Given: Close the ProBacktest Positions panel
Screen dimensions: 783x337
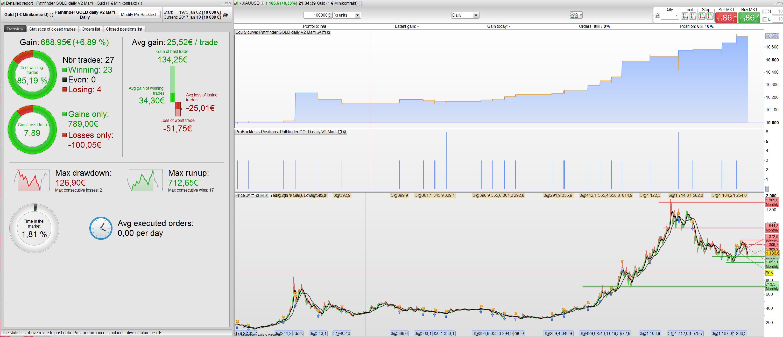Looking at the screenshot, I should point(345,132).
